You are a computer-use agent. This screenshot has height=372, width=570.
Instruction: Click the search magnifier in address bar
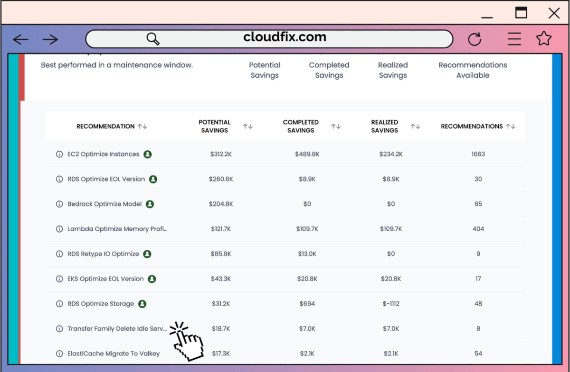click(x=153, y=39)
